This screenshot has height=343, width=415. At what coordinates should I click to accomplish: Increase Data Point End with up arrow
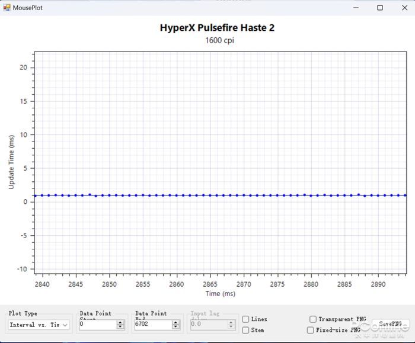pos(175,322)
